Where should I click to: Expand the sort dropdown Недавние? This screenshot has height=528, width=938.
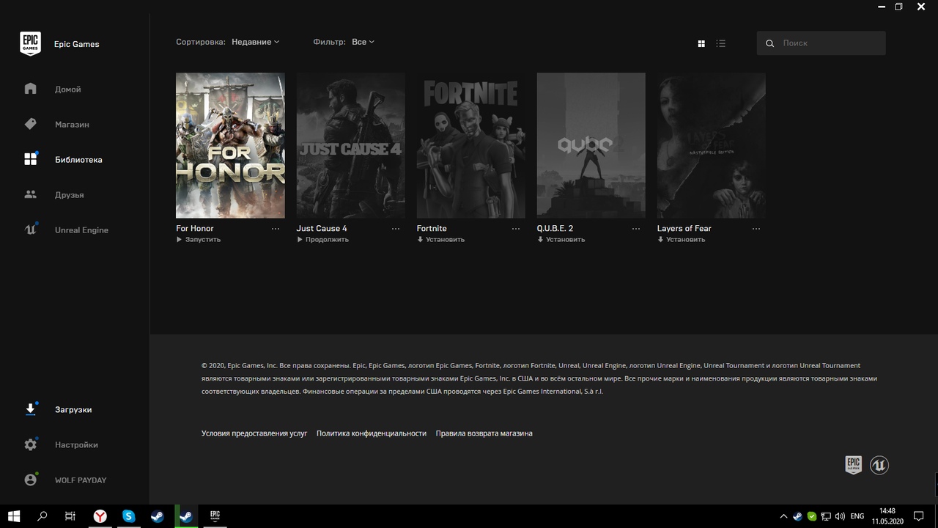(255, 42)
